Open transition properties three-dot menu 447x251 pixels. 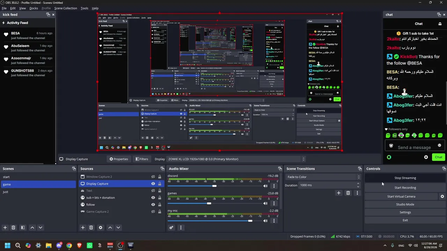pyautogui.click(x=357, y=193)
